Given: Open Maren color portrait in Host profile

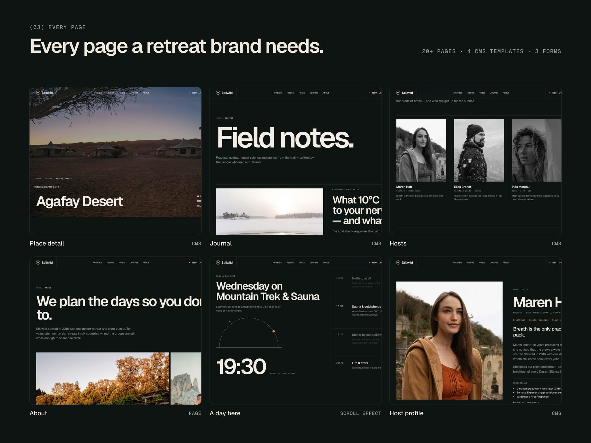Looking at the screenshot, I should pyautogui.click(x=449, y=340).
